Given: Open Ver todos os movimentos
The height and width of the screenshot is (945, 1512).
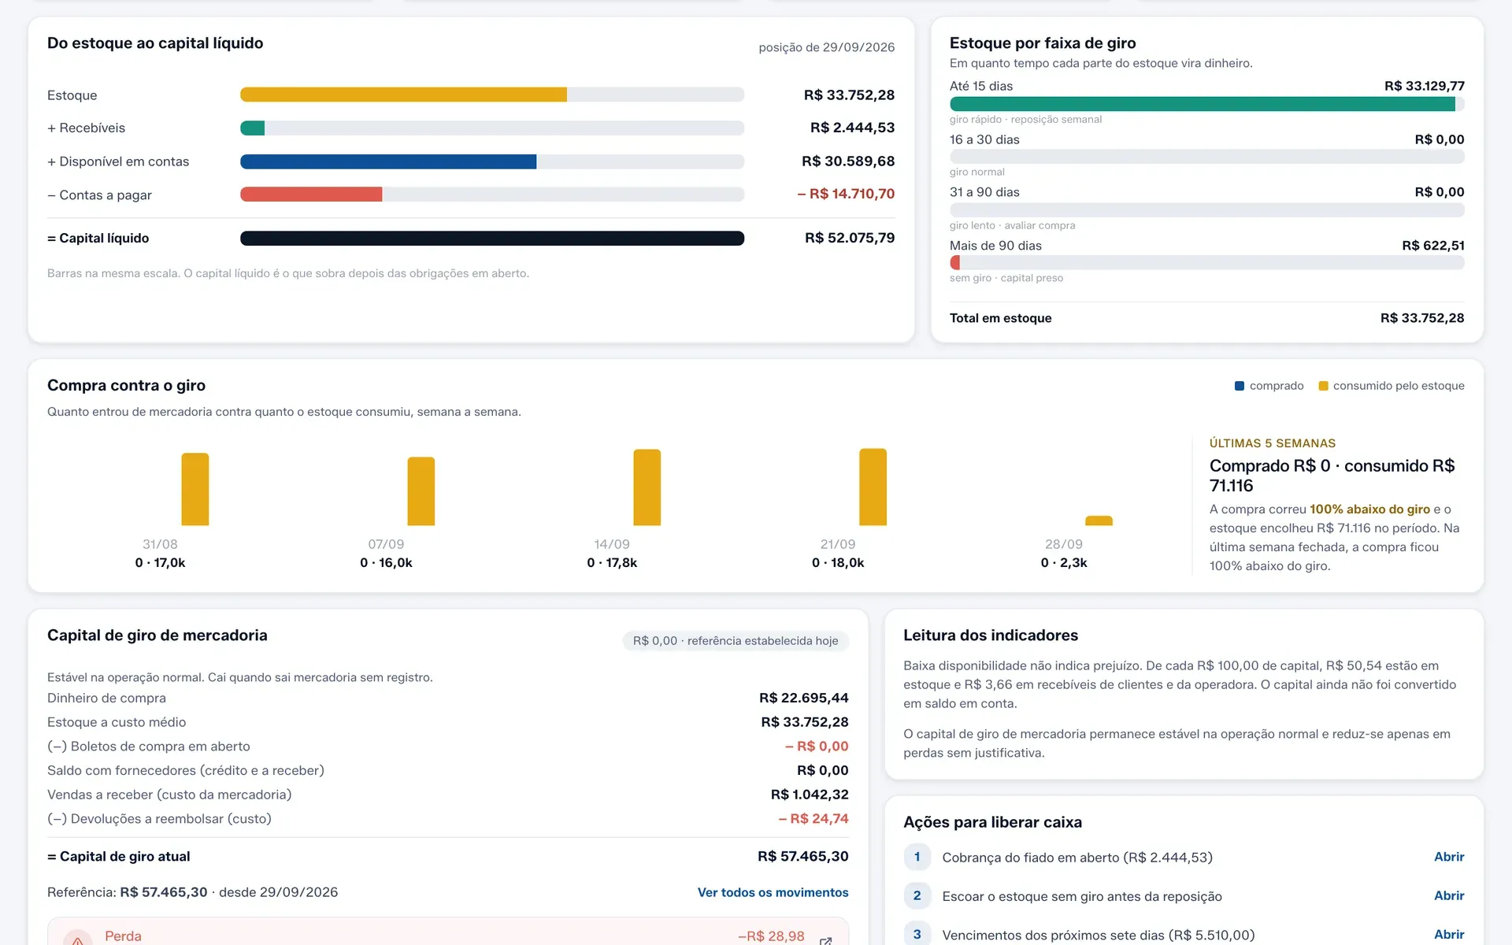Looking at the screenshot, I should click(x=773, y=892).
